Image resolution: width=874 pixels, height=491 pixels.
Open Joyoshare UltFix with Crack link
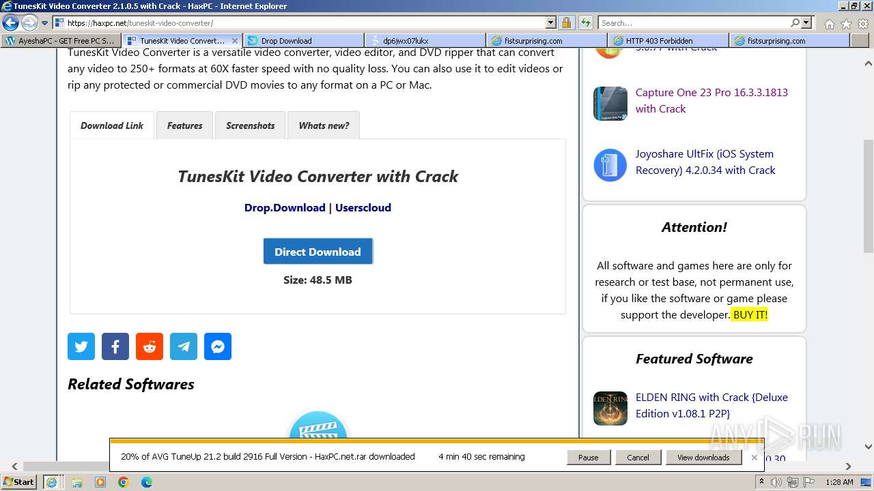(x=705, y=162)
